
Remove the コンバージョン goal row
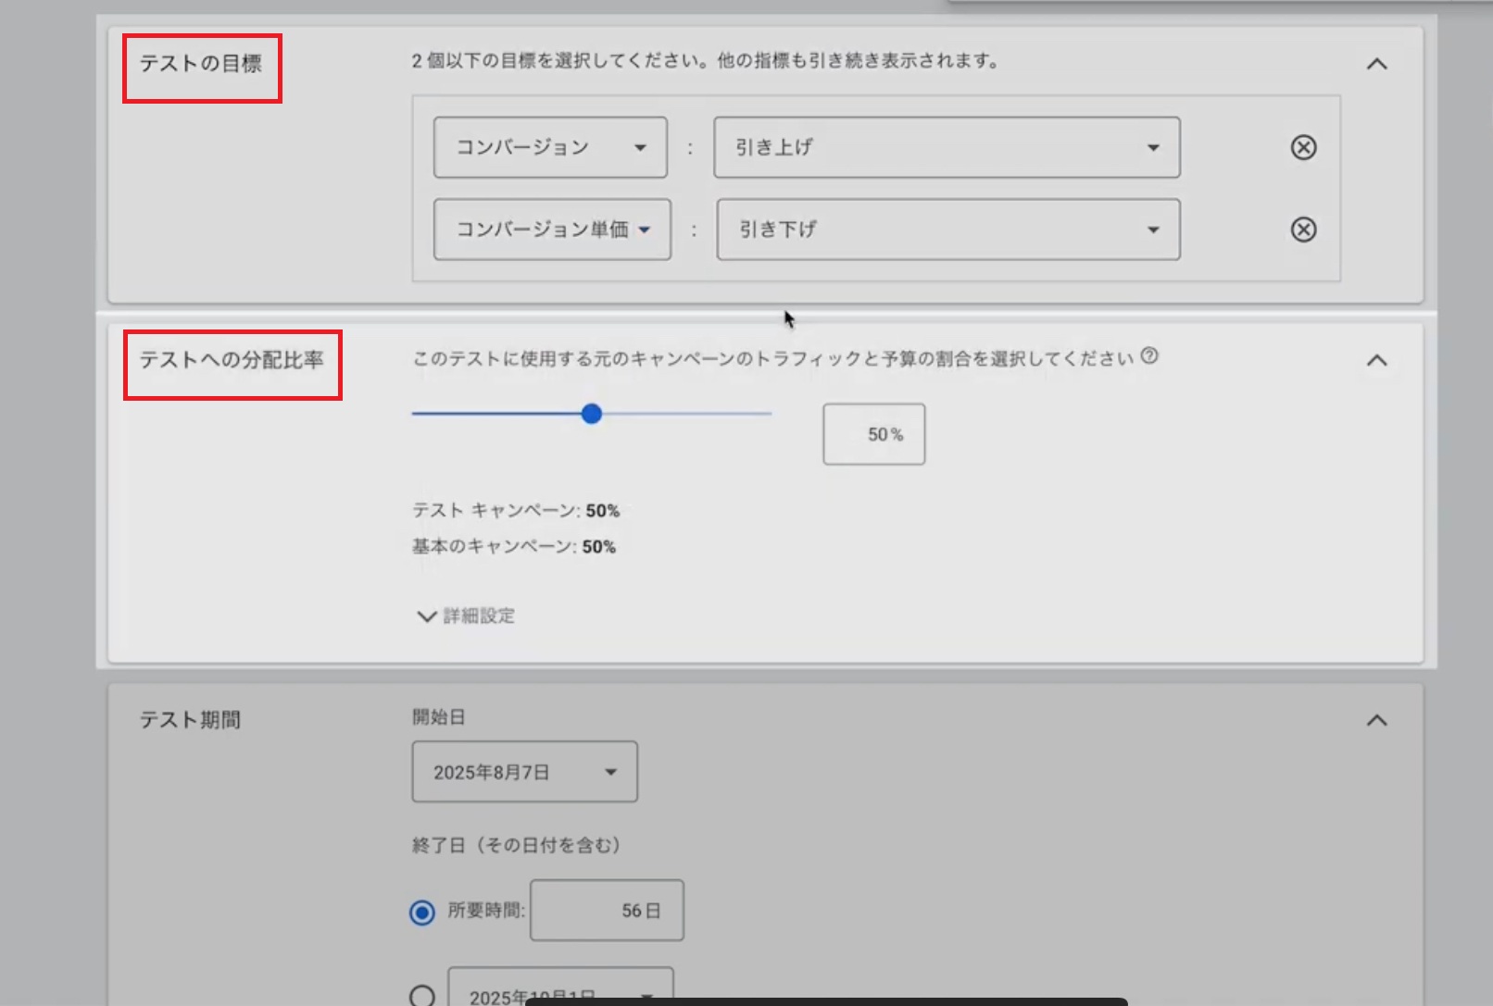coord(1303,147)
